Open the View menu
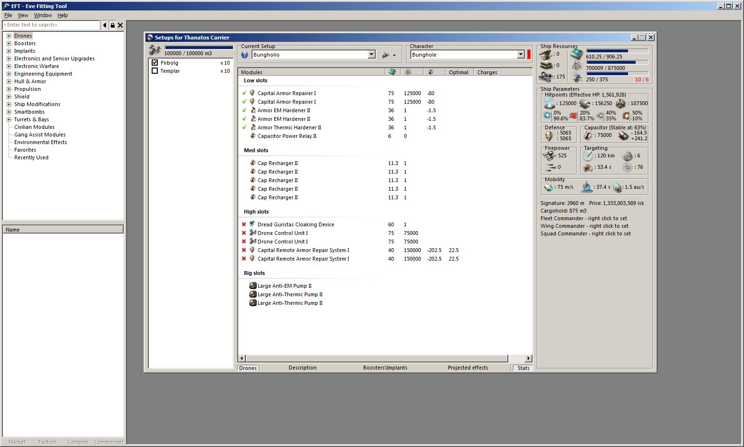This screenshot has height=447, width=744. [x=23, y=15]
